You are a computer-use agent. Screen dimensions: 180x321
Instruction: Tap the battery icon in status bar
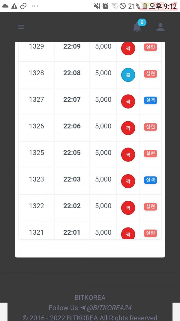click(145, 6)
